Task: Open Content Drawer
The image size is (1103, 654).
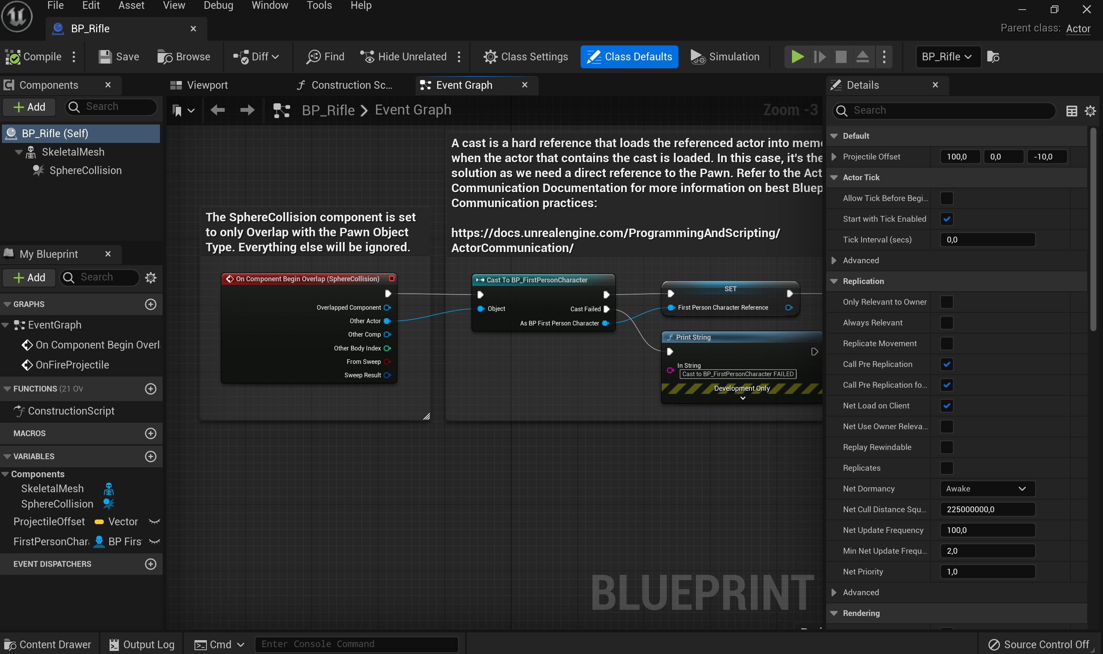Action: [48, 644]
